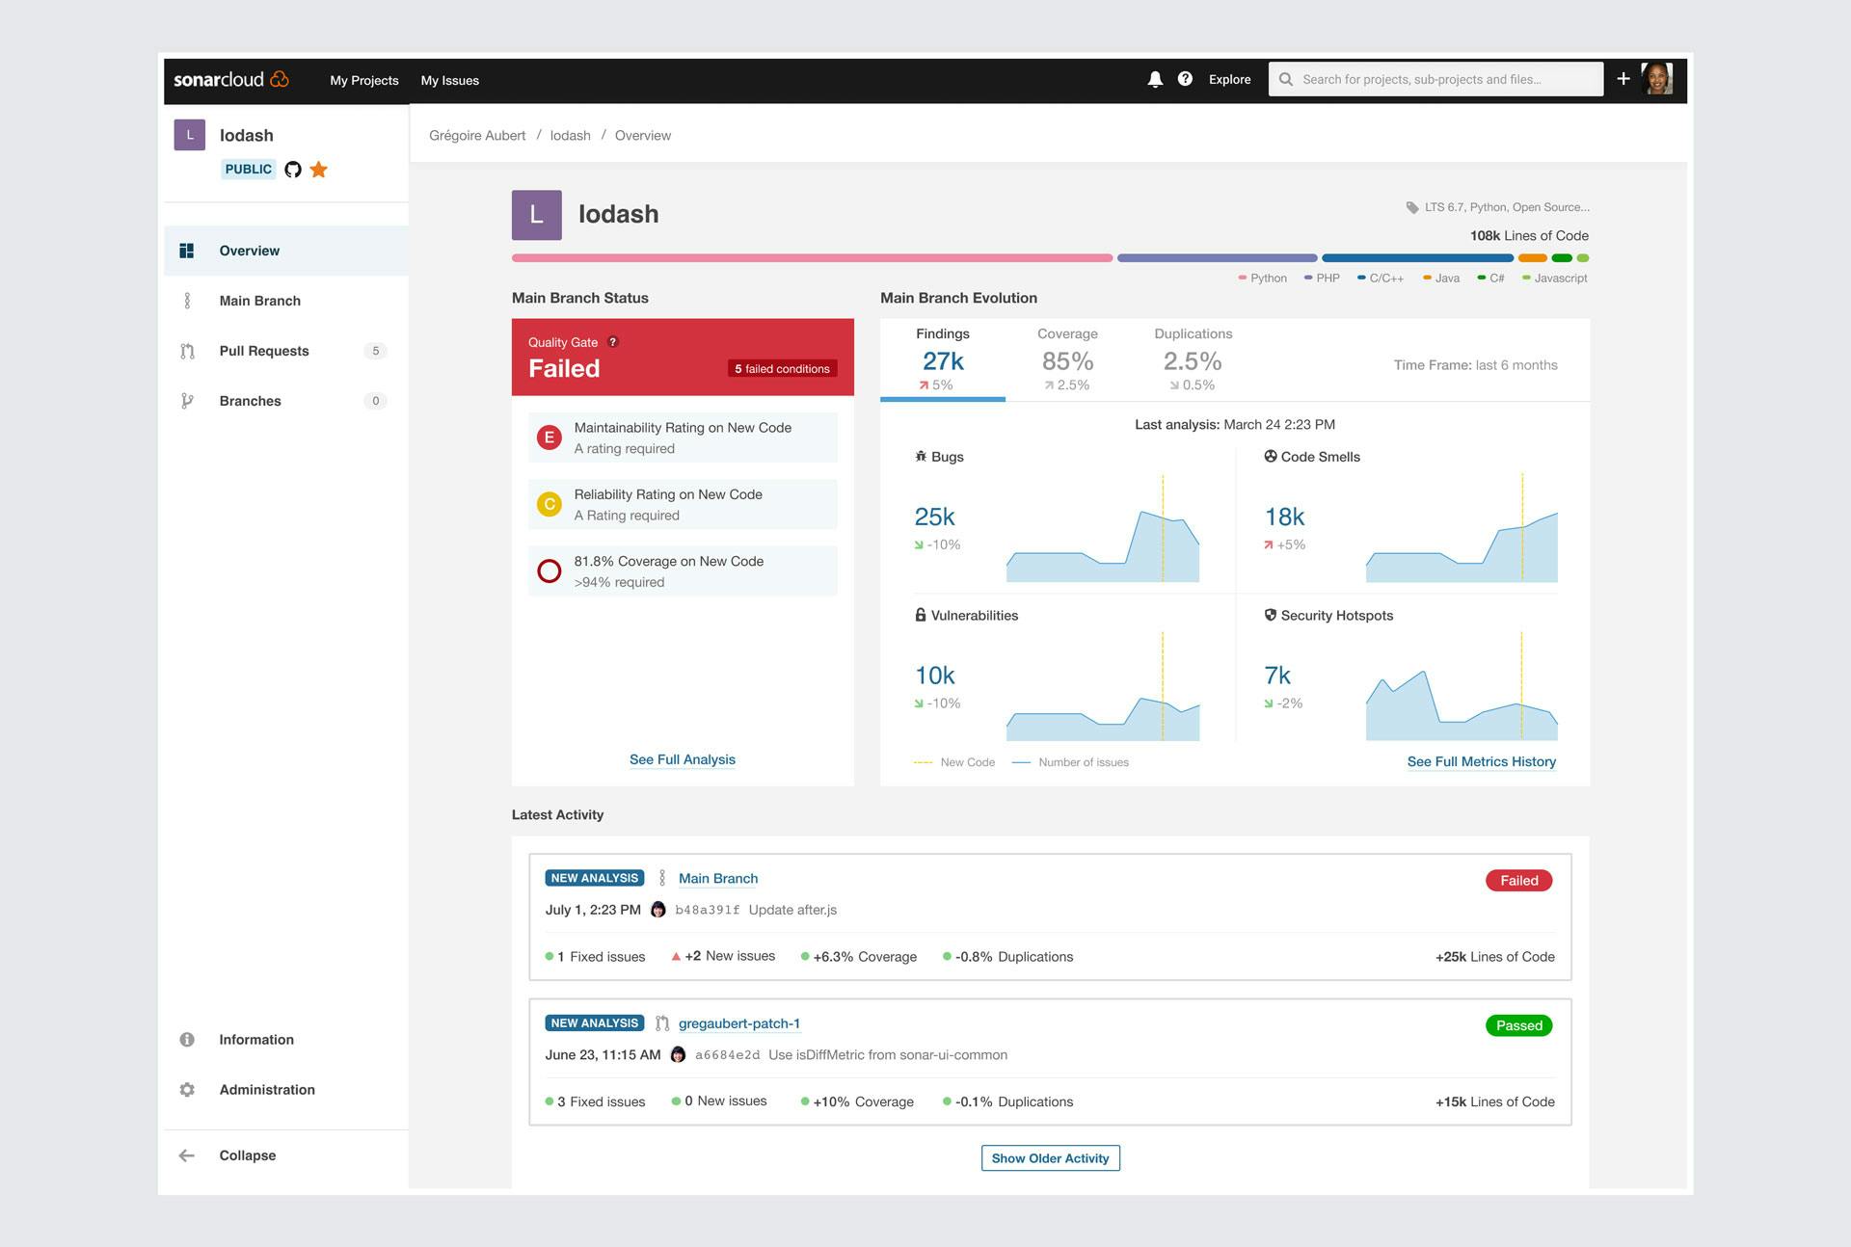Click the Code Smells icon
This screenshot has height=1247, width=1851.
click(x=1271, y=457)
